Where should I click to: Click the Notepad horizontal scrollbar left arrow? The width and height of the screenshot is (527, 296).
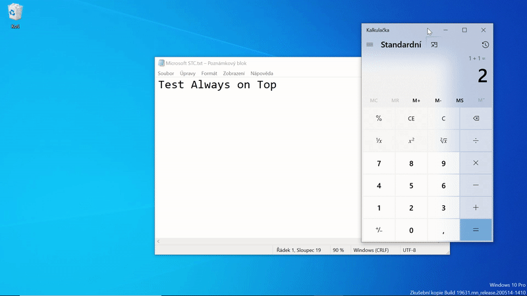158,241
